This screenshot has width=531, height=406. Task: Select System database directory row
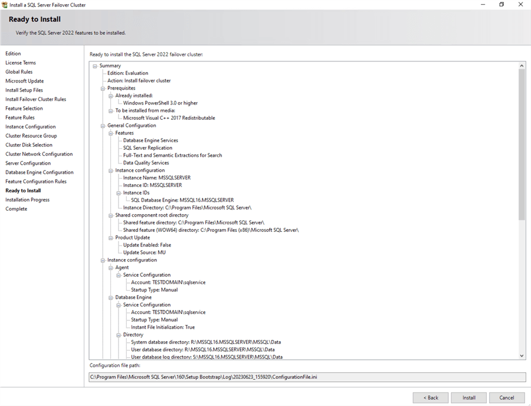pyautogui.click(x=206, y=342)
